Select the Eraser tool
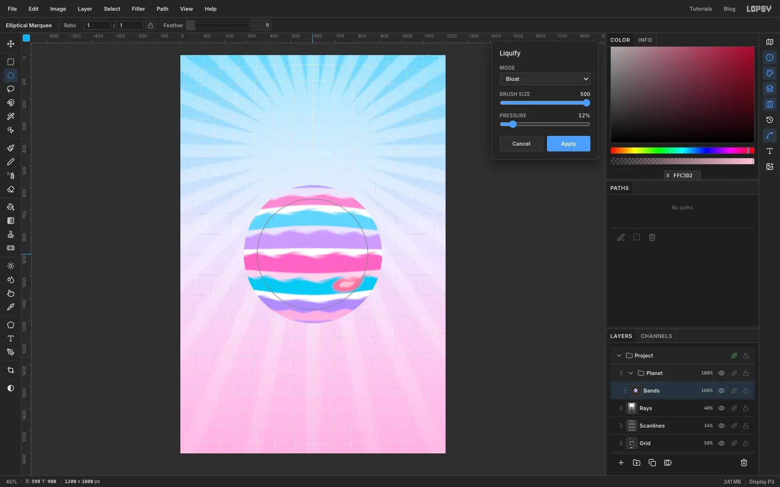This screenshot has width=780, height=487. (11, 189)
